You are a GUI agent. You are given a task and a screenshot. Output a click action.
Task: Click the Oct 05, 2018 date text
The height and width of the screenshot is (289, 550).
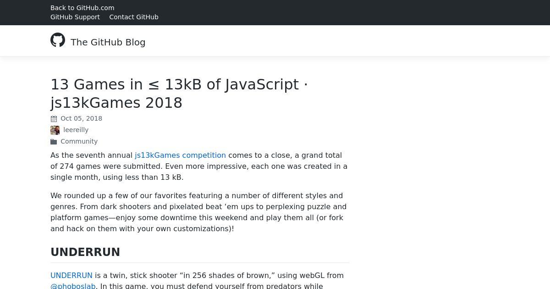click(82, 118)
